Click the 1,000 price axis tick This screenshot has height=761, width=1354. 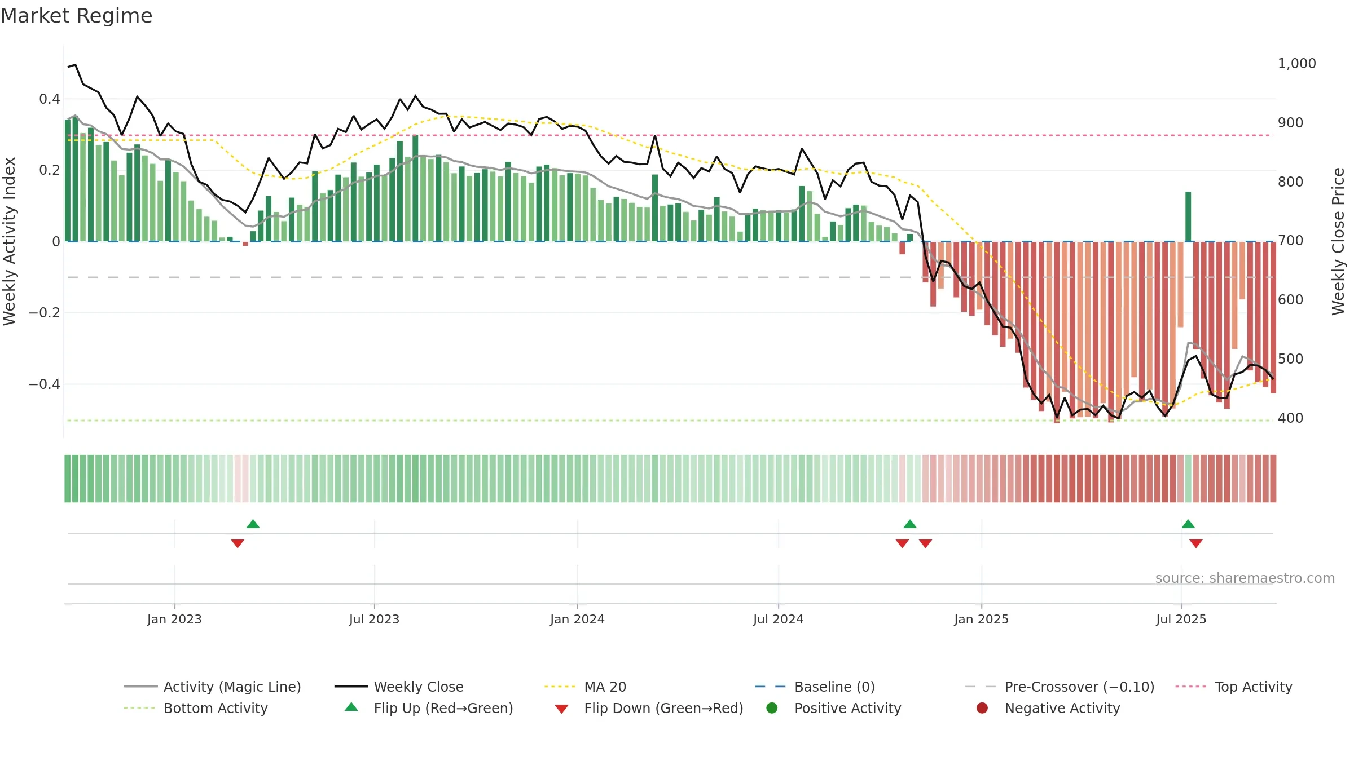1296,64
